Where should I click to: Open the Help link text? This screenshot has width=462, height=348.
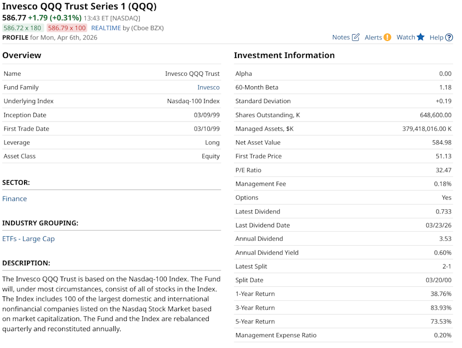click(436, 37)
